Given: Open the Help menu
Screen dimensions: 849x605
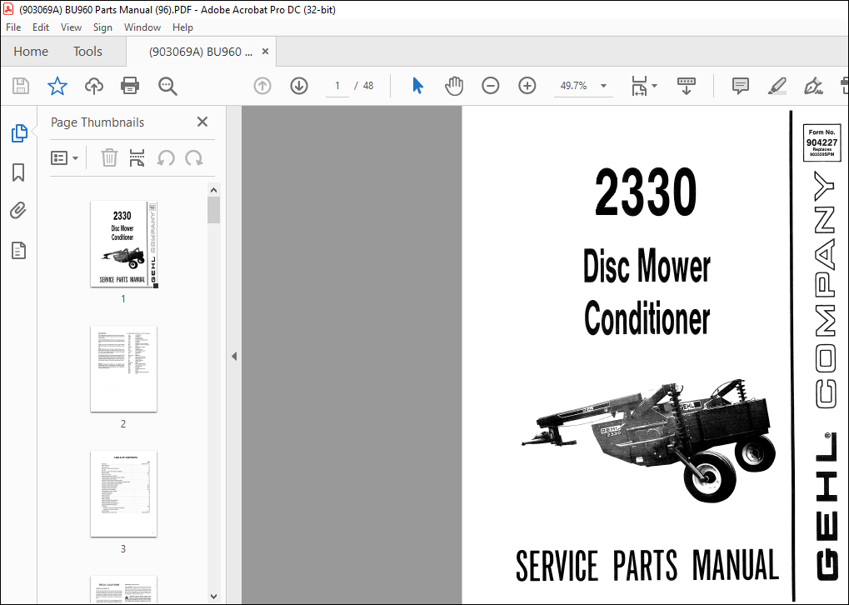Looking at the screenshot, I should [182, 27].
